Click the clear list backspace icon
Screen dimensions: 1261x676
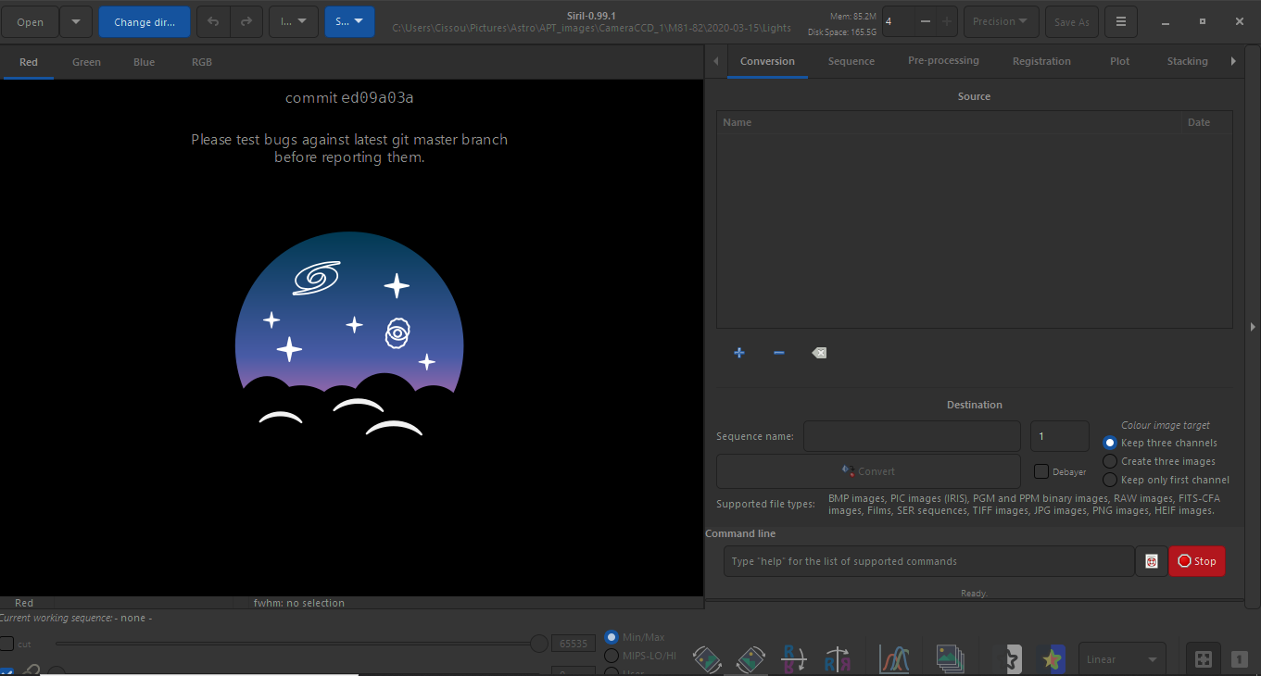coord(819,353)
